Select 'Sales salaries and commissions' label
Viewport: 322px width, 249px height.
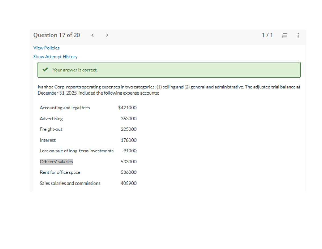coord(70,183)
